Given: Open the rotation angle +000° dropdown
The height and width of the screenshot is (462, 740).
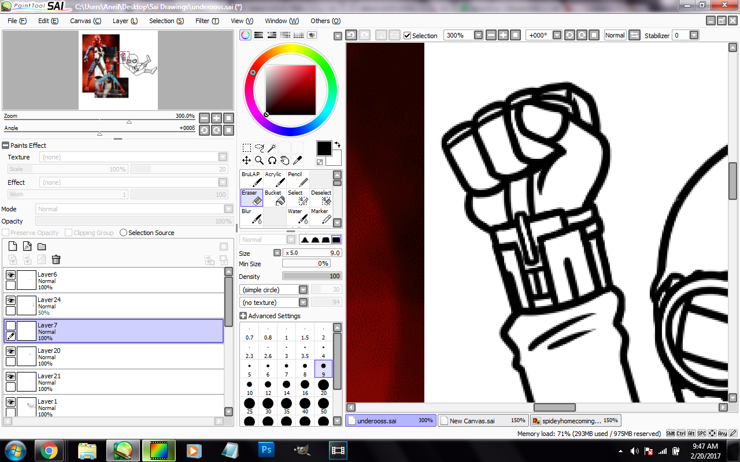Looking at the screenshot, I should 557,35.
